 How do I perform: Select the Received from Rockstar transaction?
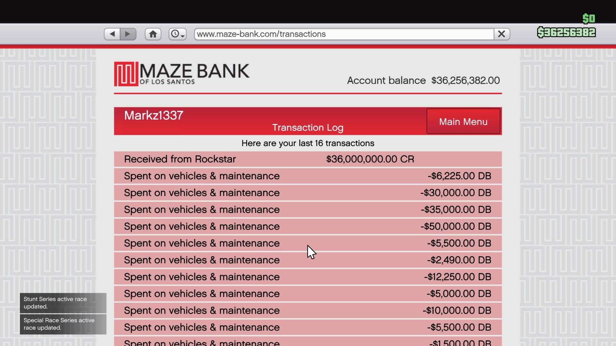(307, 159)
